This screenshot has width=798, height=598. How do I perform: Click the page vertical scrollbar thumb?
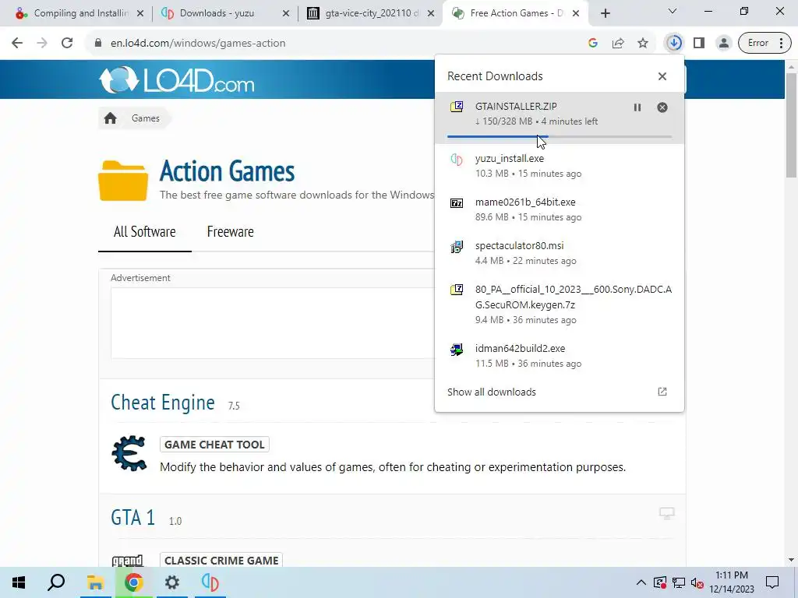click(791, 125)
